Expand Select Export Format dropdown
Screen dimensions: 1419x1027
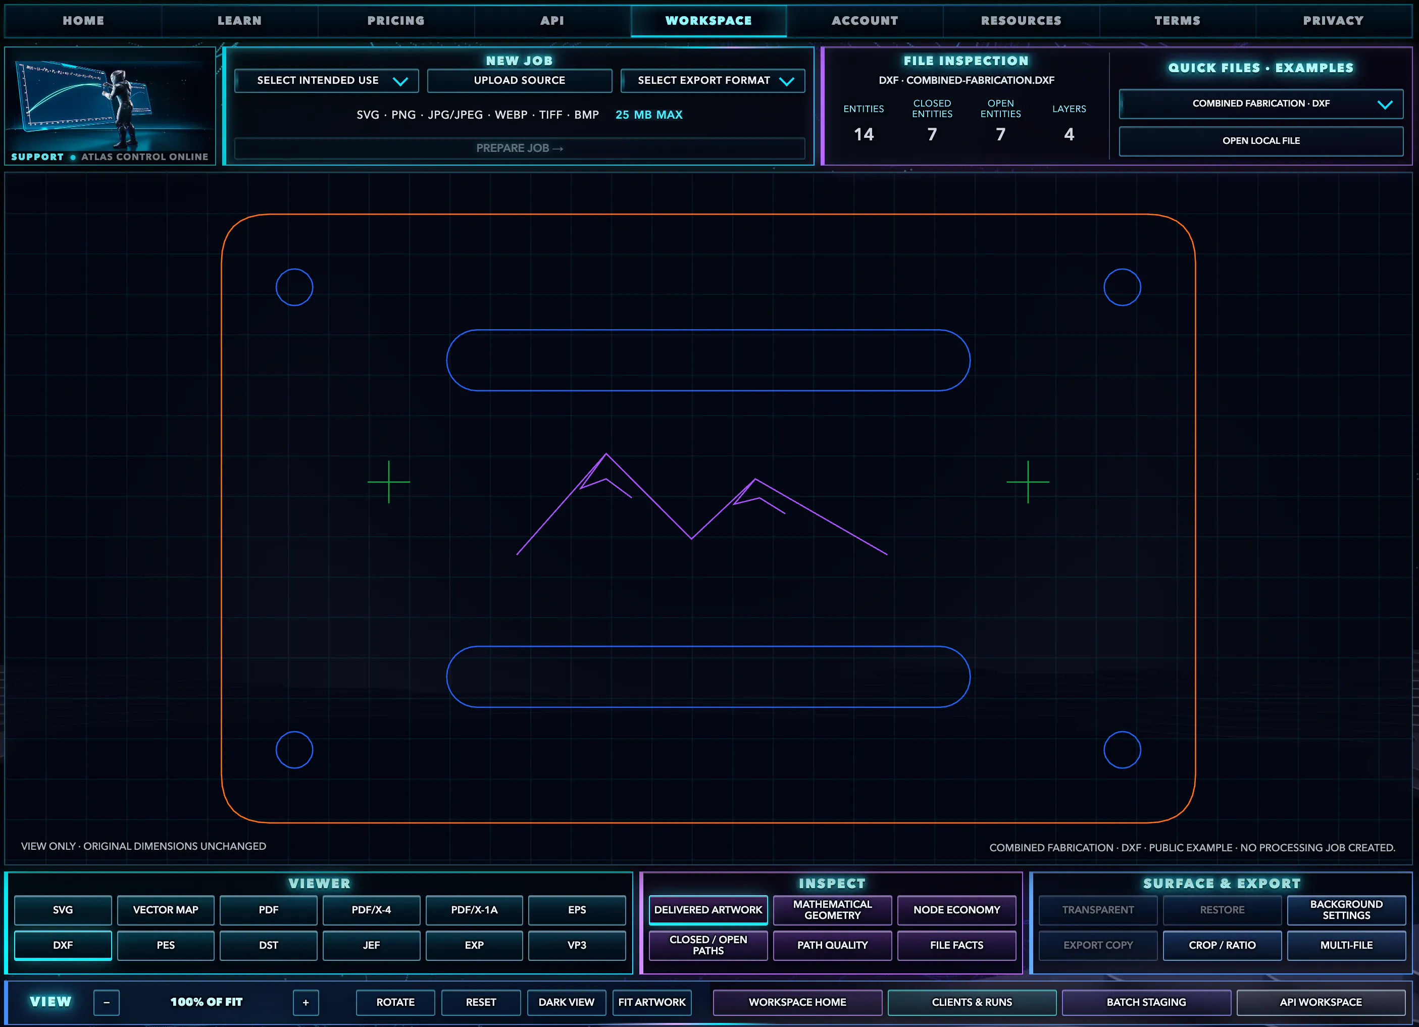713,81
